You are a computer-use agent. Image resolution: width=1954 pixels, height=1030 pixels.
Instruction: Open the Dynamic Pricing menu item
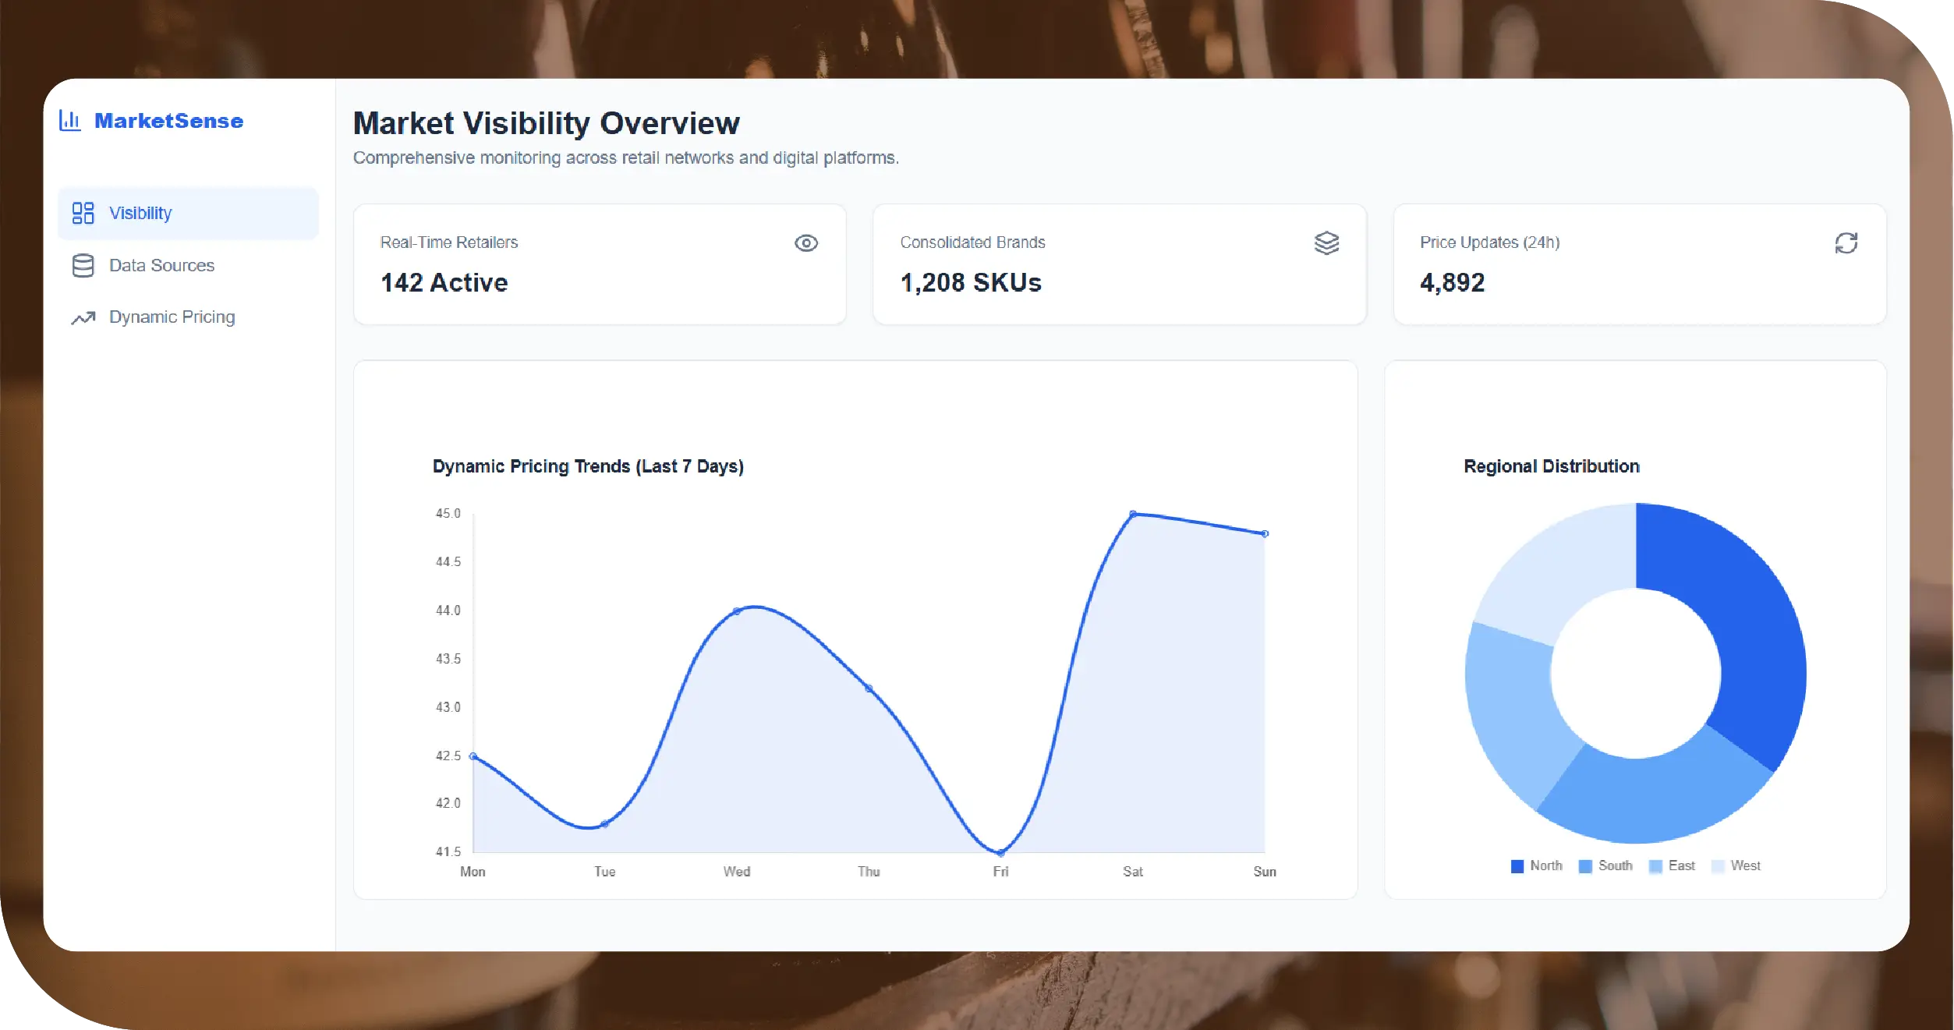(x=172, y=317)
